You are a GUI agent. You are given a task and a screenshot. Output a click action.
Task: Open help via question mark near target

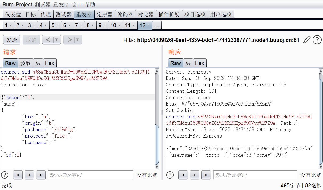[x=317, y=40]
